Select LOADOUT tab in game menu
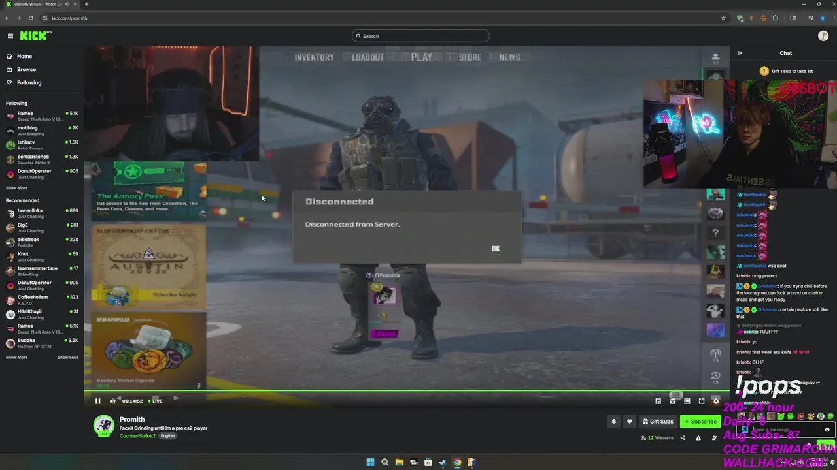837x470 pixels. pos(368,57)
